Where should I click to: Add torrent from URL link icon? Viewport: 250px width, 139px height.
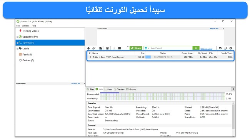tap(94, 48)
